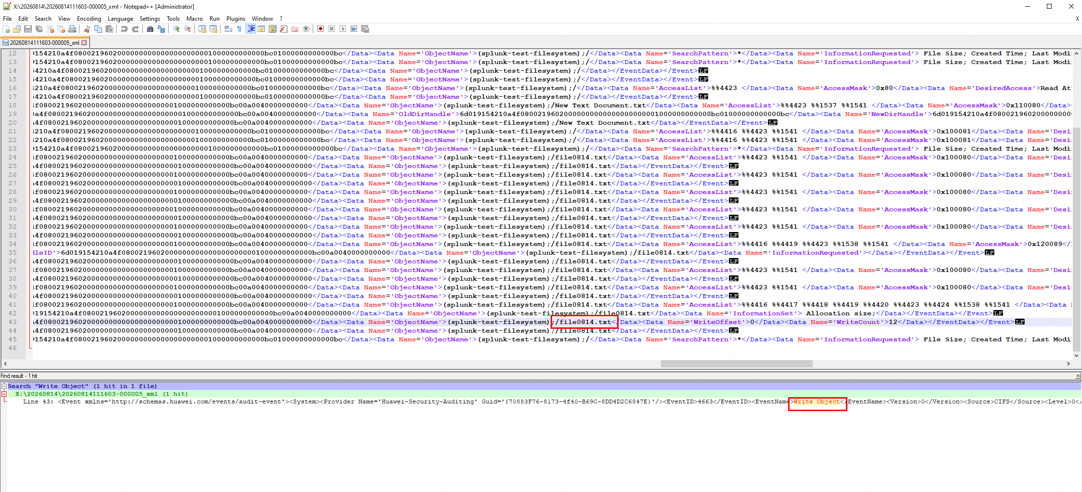This screenshot has height=492, width=1082.
Task: Open the User Defined Language dialog icon
Action: (x=262, y=29)
